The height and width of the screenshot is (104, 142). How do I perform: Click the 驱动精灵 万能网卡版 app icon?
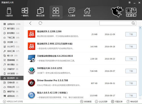(32, 46)
